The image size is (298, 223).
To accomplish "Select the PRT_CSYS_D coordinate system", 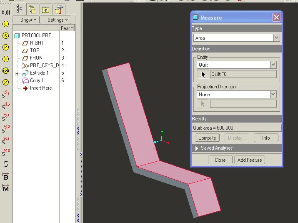I will (x=40, y=65).
